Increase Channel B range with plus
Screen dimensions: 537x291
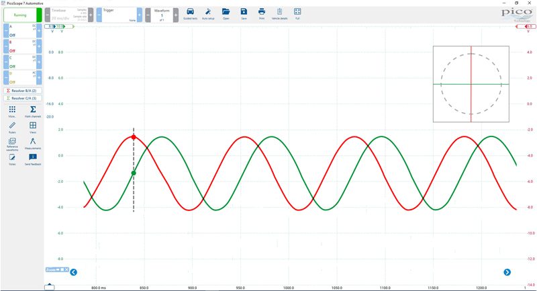coord(39,46)
